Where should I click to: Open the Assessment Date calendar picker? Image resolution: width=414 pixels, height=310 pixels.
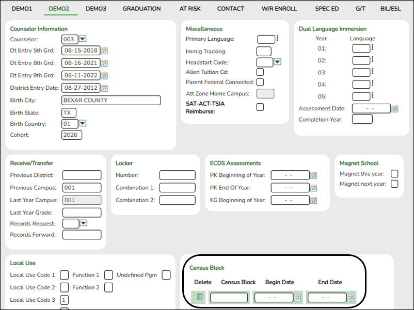(x=394, y=109)
